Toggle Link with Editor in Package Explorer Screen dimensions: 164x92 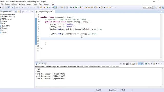pos(19,11)
